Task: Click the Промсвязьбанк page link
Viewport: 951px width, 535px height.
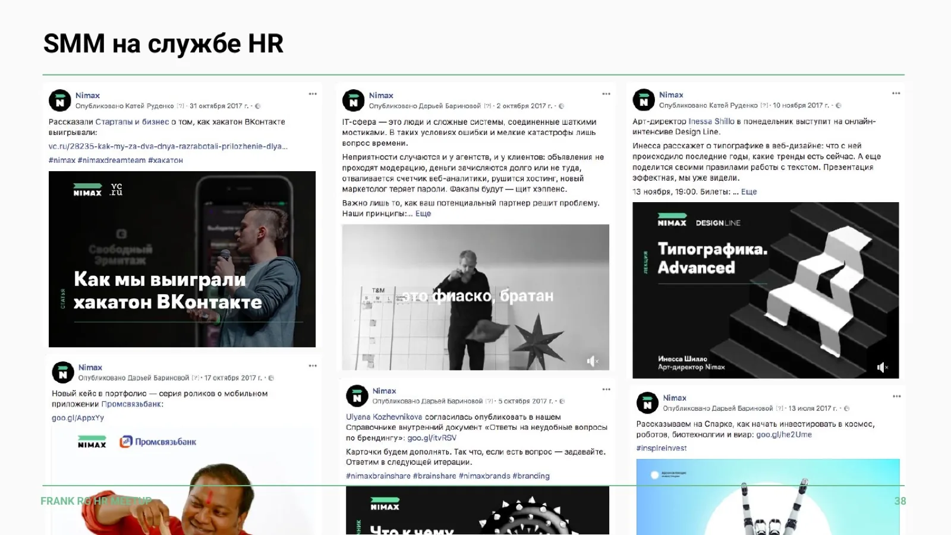Action: pyautogui.click(x=132, y=404)
